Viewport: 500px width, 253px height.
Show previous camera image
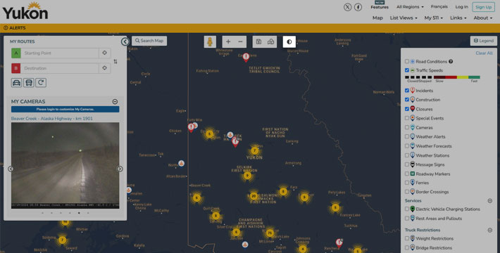tap(11, 169)
